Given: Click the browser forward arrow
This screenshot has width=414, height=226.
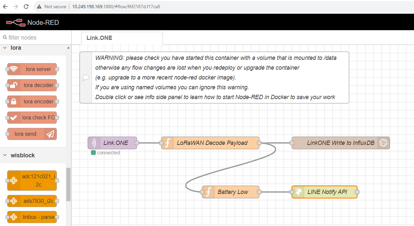Looking at the screenshot, I should point(16,7).
